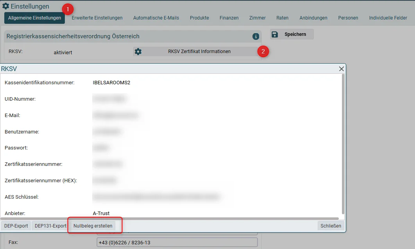Create a Nullbeleg with Nullbeleg erstellen

click(x=93, y=226)
